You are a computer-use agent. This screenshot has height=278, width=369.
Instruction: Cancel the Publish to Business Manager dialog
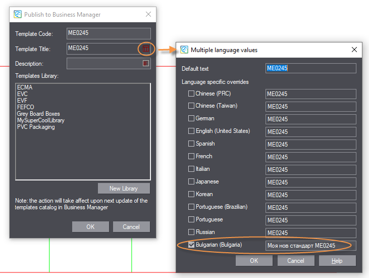pos(131,227)
